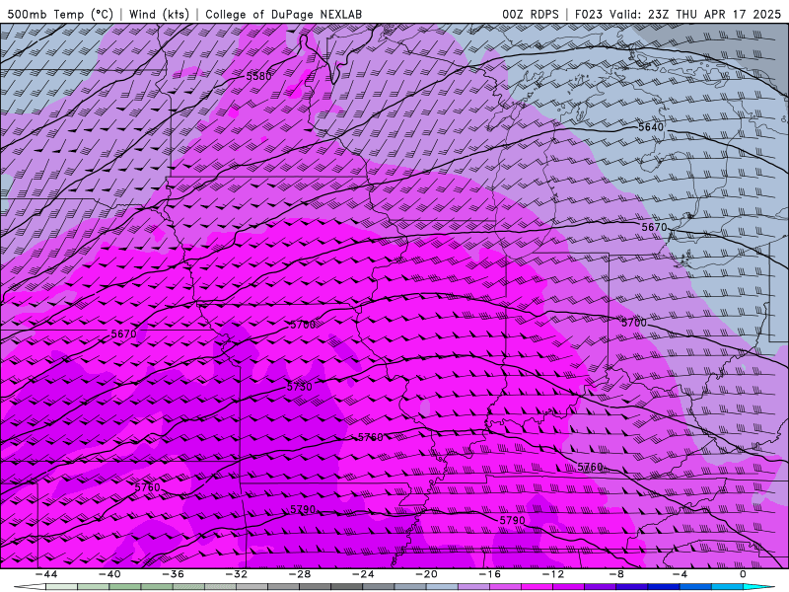789x592 pixels.
Task: Click the -8 color scale label
Action: [x=616, y=574]
